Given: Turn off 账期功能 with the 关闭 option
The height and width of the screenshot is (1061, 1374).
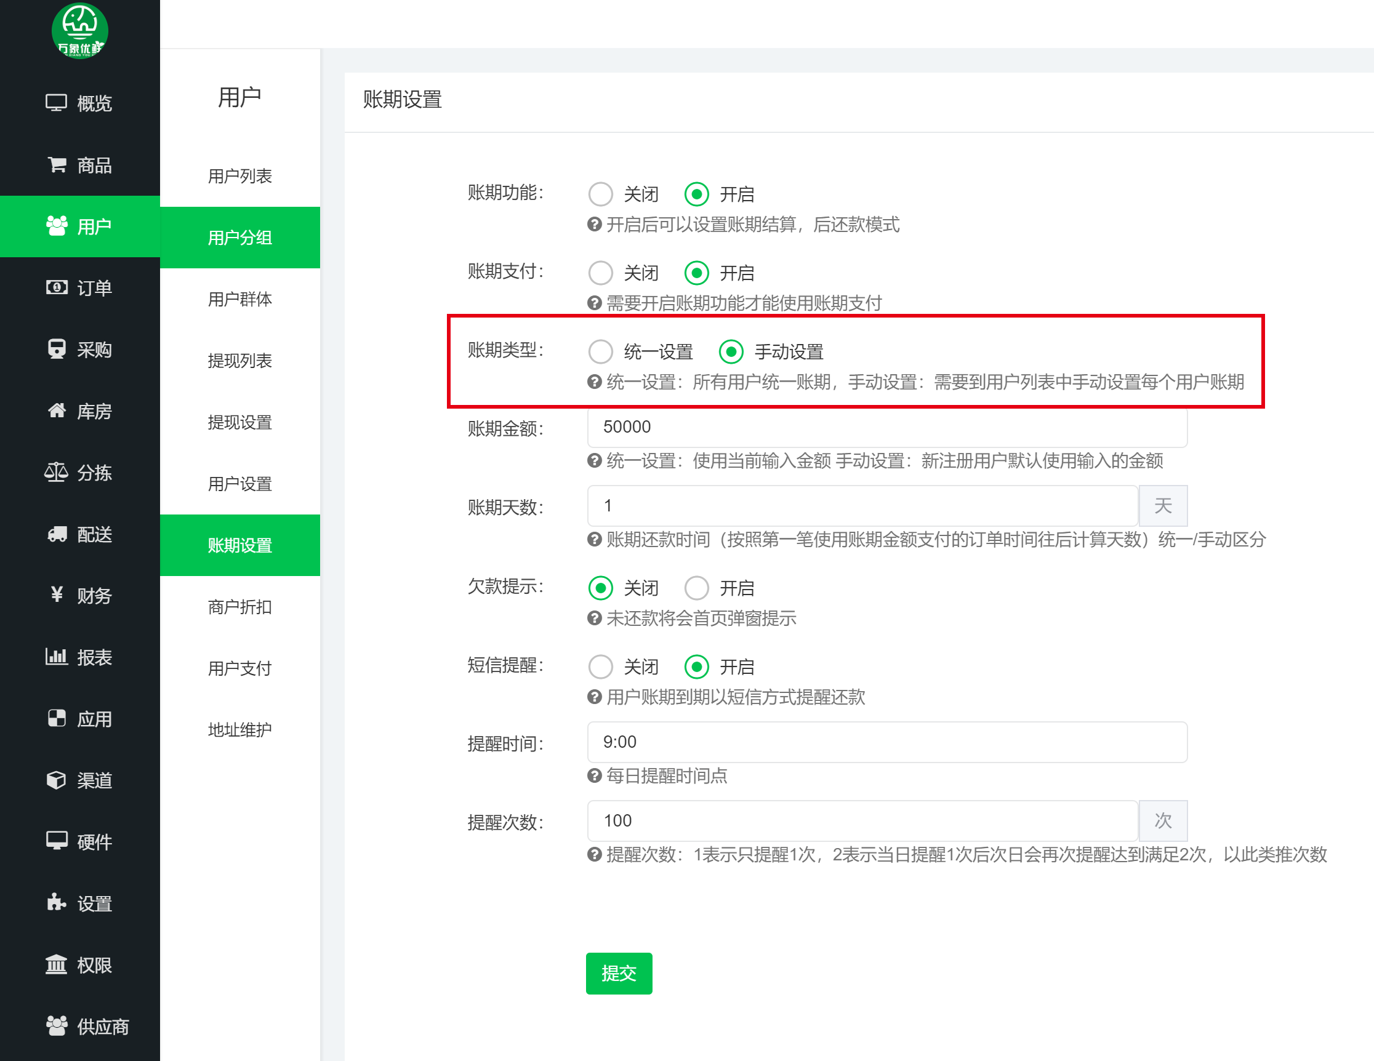Looking at the screenshot, I should coord(601,194).
